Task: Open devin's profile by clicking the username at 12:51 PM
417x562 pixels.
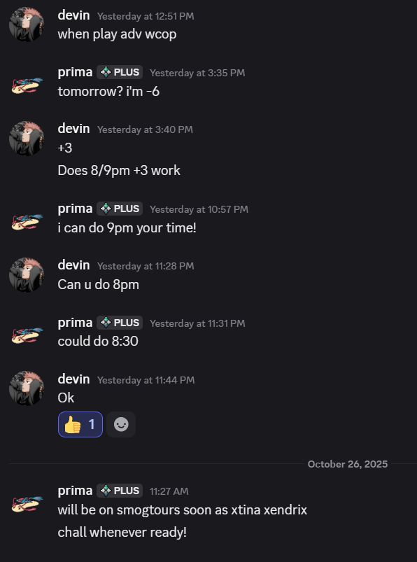Action: [x=73, y=15]
